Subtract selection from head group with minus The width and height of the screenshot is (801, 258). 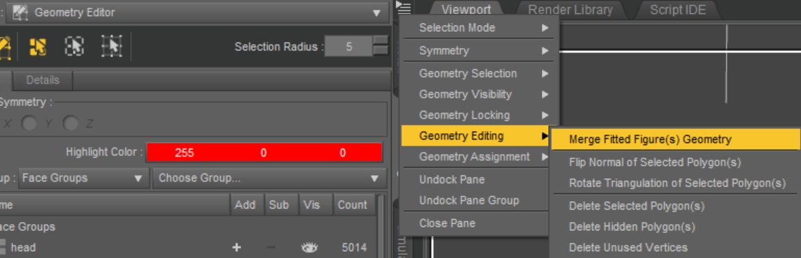point(271,248)
